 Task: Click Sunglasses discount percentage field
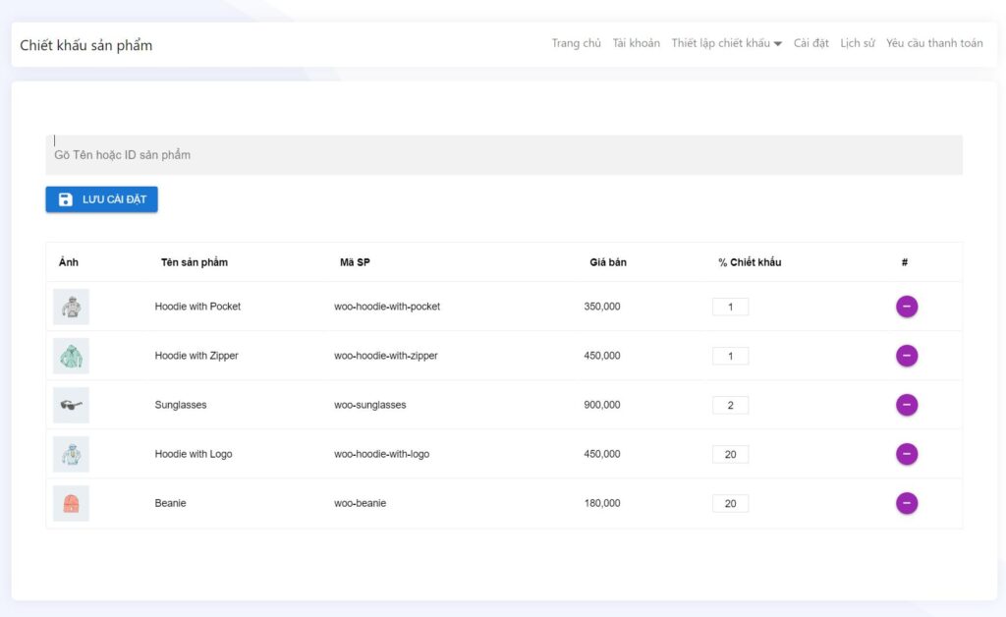point(730,405)
